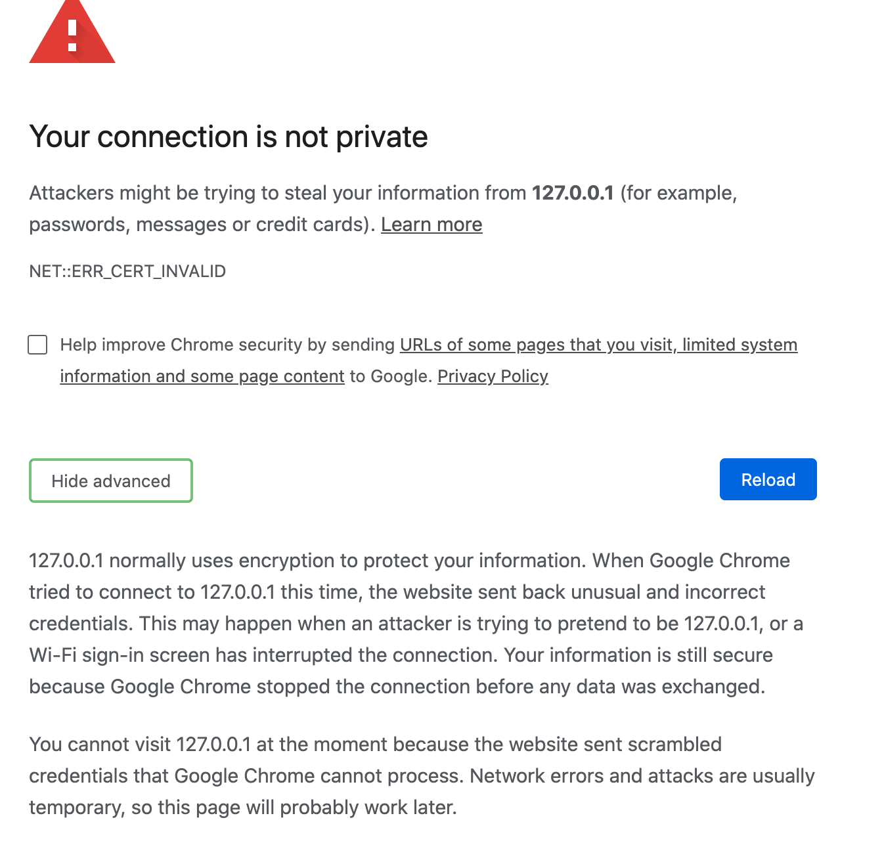884x864 pixels.
Task: View Google's Privacy Policy
Action: coord(493,376)
